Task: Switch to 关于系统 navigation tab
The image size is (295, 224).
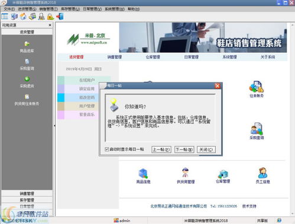Action: 268,57
